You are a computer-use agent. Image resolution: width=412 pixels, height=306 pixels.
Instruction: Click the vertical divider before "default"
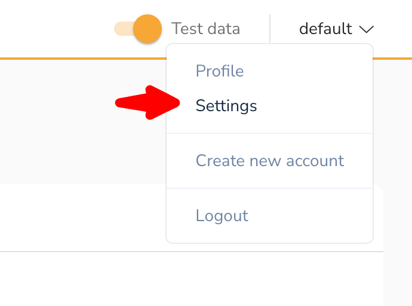pyautogui.click(x=270, y=29)
